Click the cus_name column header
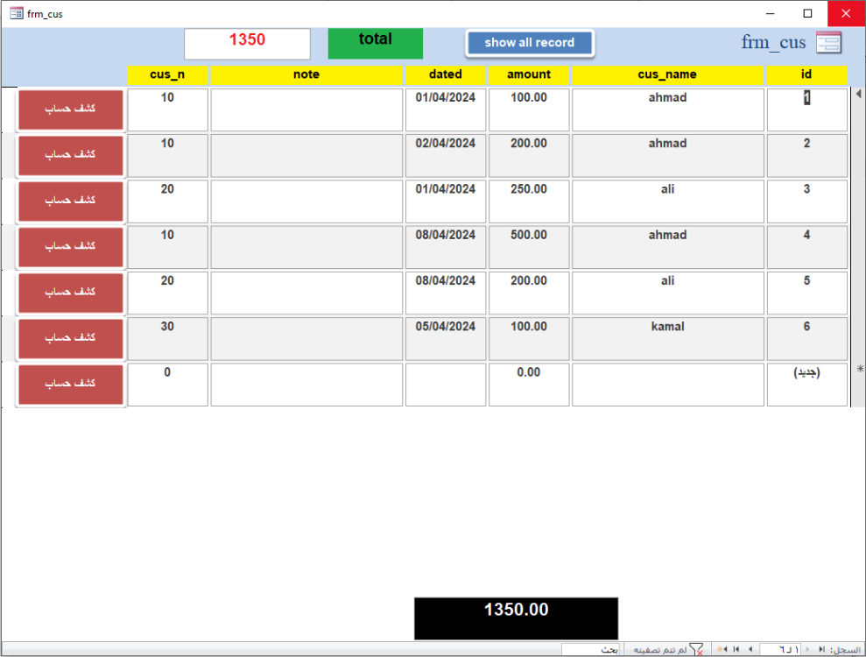Screen dimensions: 866x657 pyautogui.click(x=667, y=75)
